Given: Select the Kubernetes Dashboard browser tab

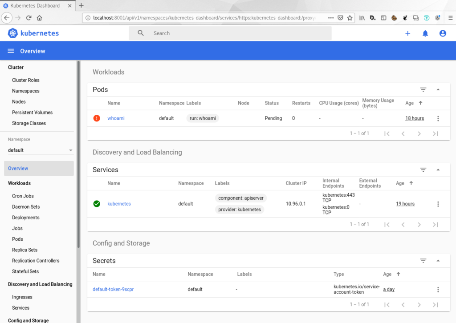Looking at the screenshot, I should (x=37, y=5).
